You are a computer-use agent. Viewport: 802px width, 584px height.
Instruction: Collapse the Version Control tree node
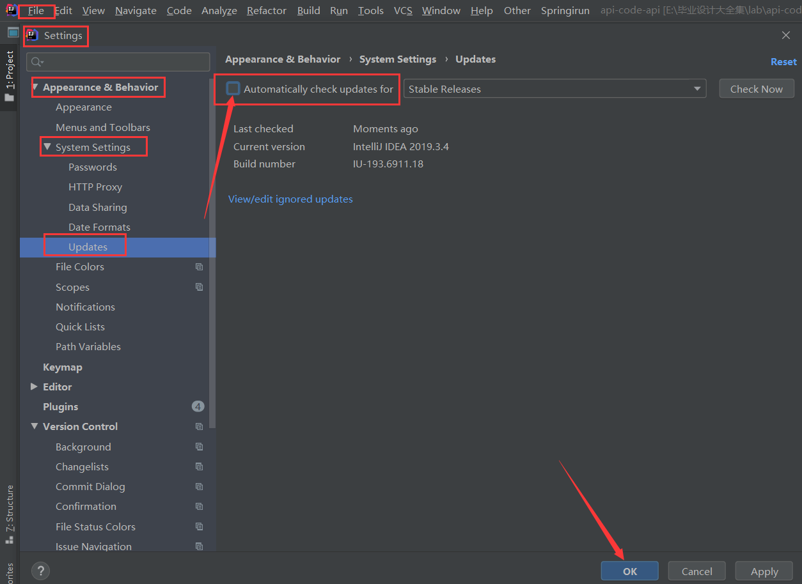click(x=35, y=426)
